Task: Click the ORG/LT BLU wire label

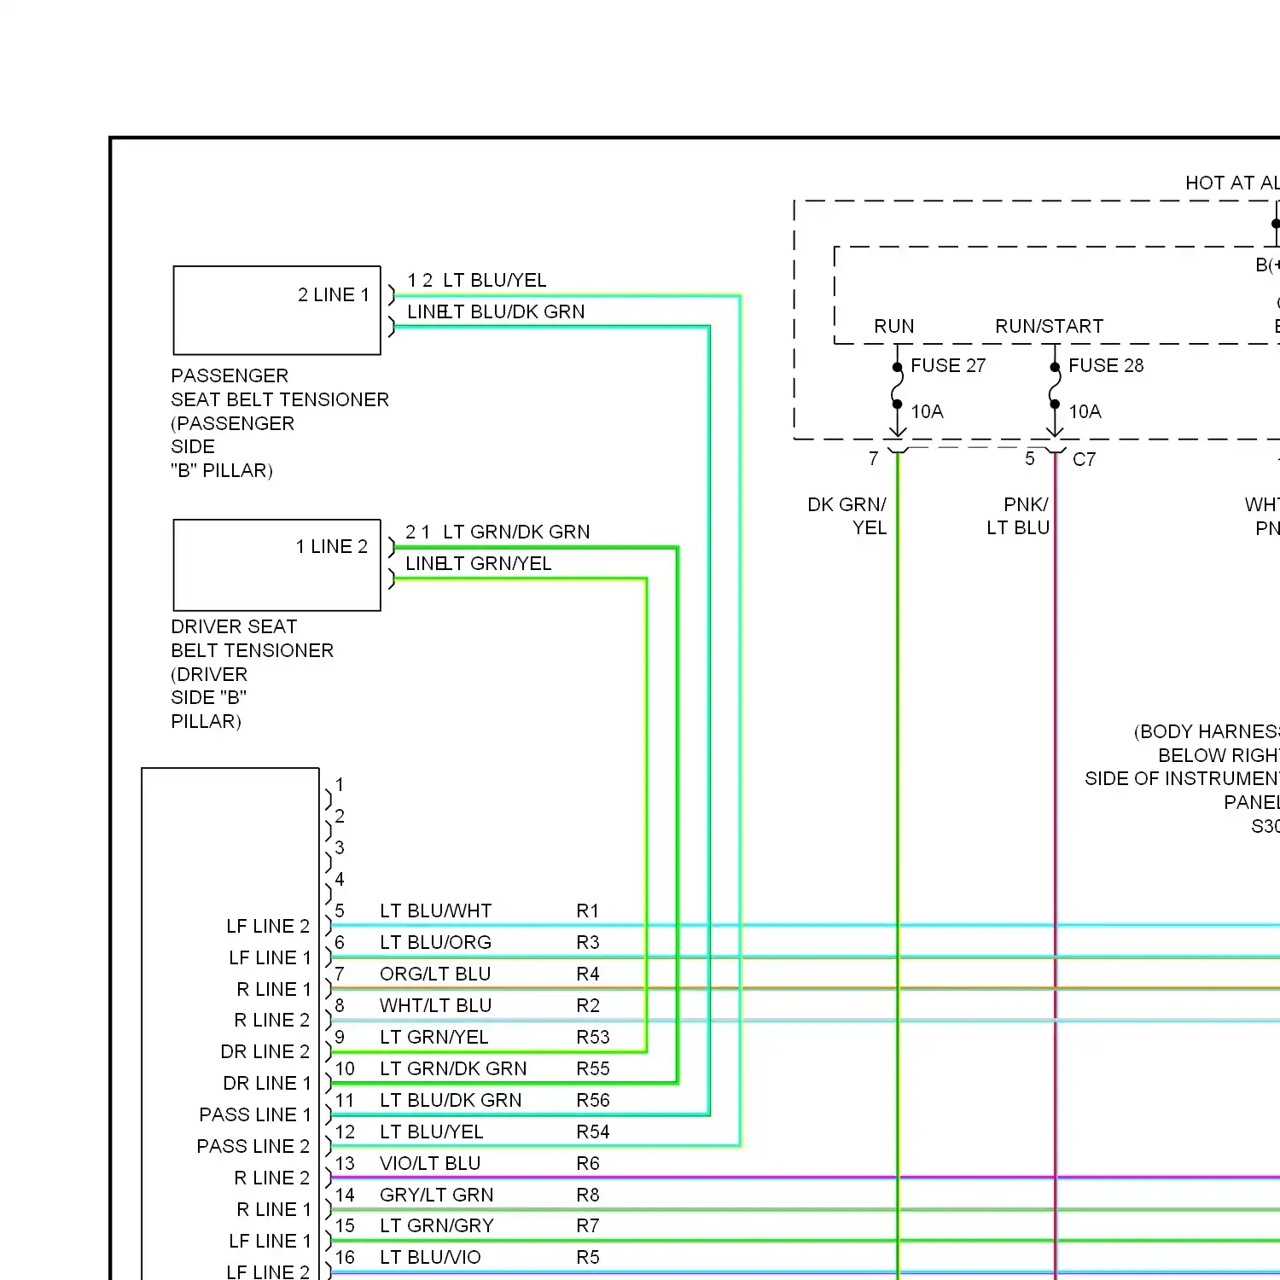Action: click(435, 974)
